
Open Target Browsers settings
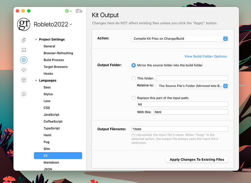pos(56,67)
